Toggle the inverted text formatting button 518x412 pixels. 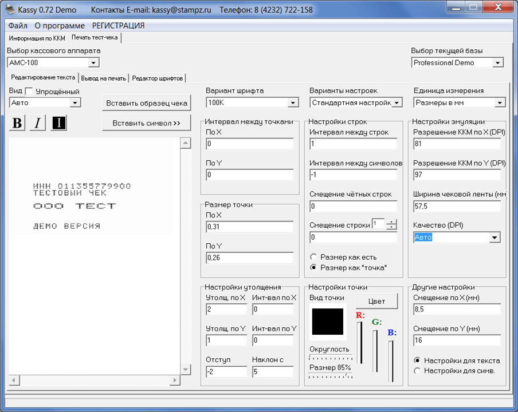tap(59, 123)
